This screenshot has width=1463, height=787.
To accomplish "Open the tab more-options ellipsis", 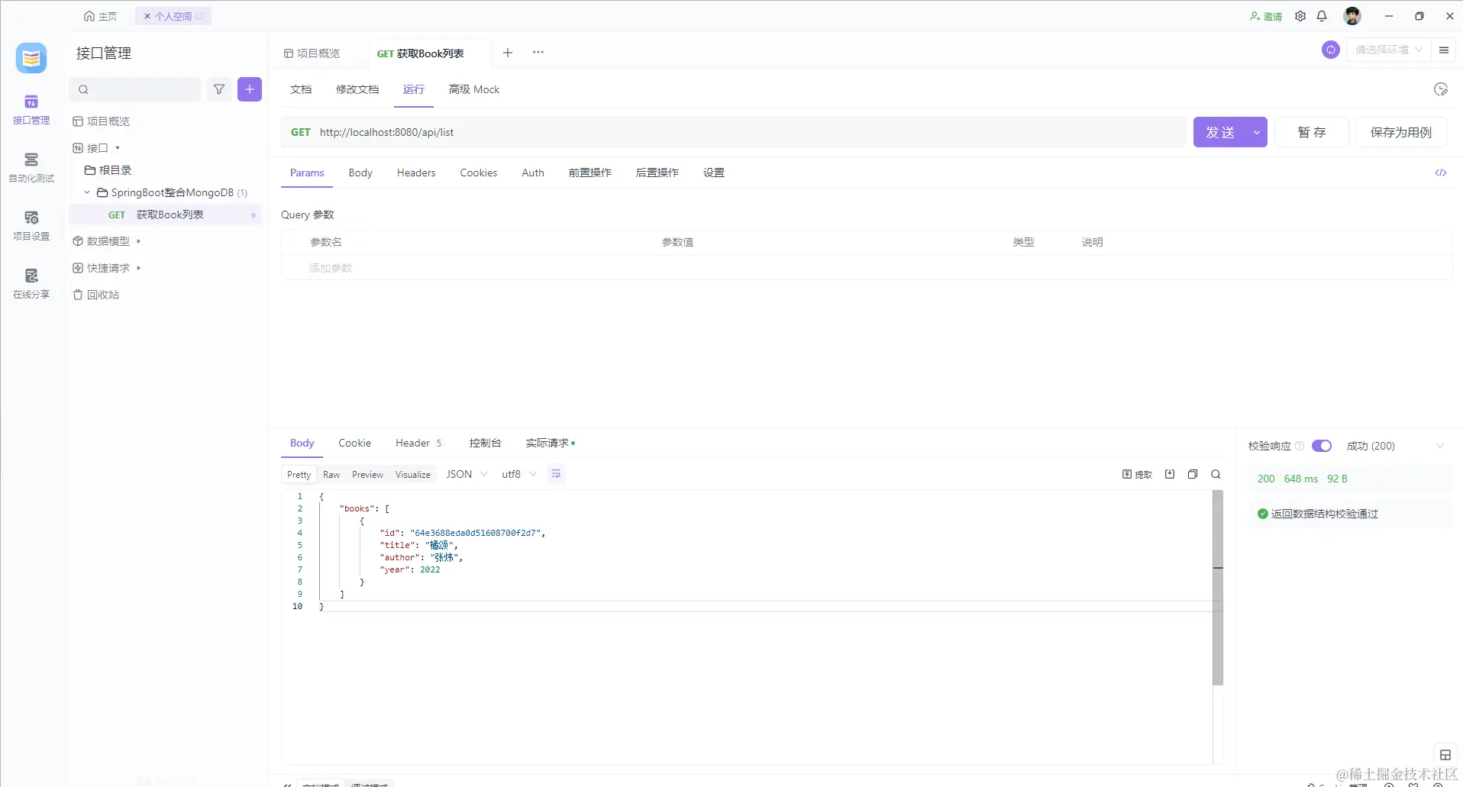I will tap(538, 53).
